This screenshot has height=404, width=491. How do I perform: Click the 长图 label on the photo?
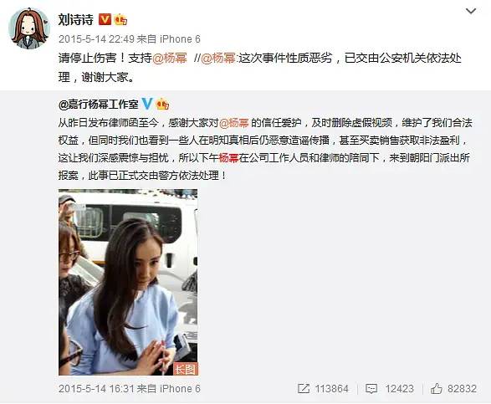[x=186, y=369]
